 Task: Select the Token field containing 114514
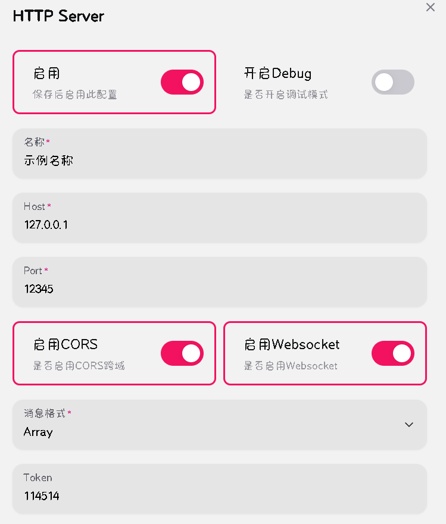219,495
